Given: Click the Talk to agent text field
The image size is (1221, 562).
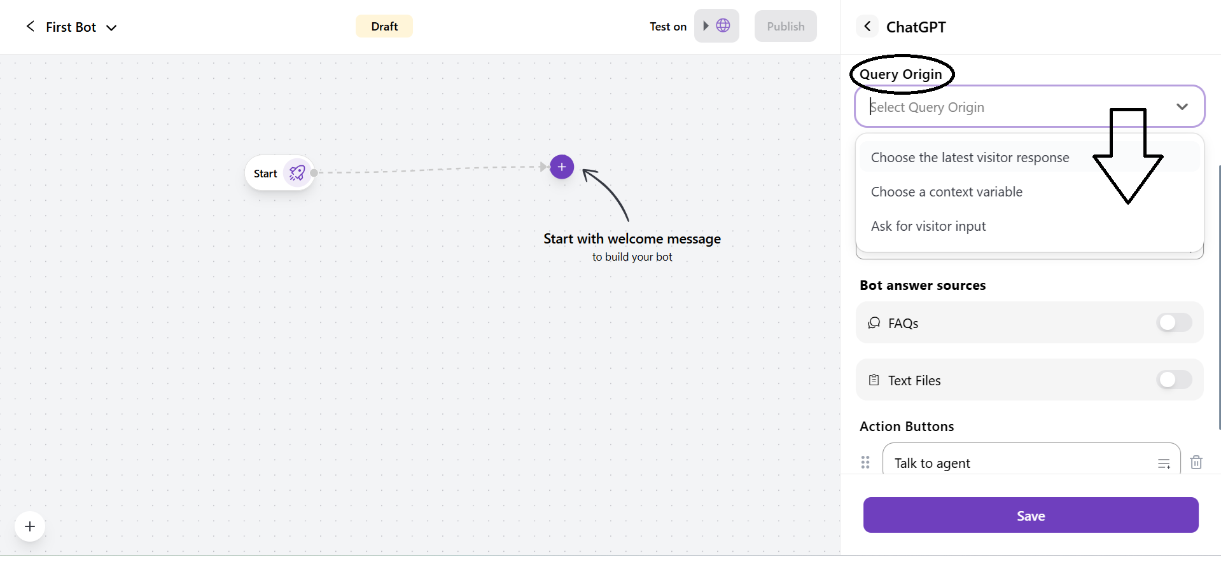Looking at the screenshot, I should 1018,463.
